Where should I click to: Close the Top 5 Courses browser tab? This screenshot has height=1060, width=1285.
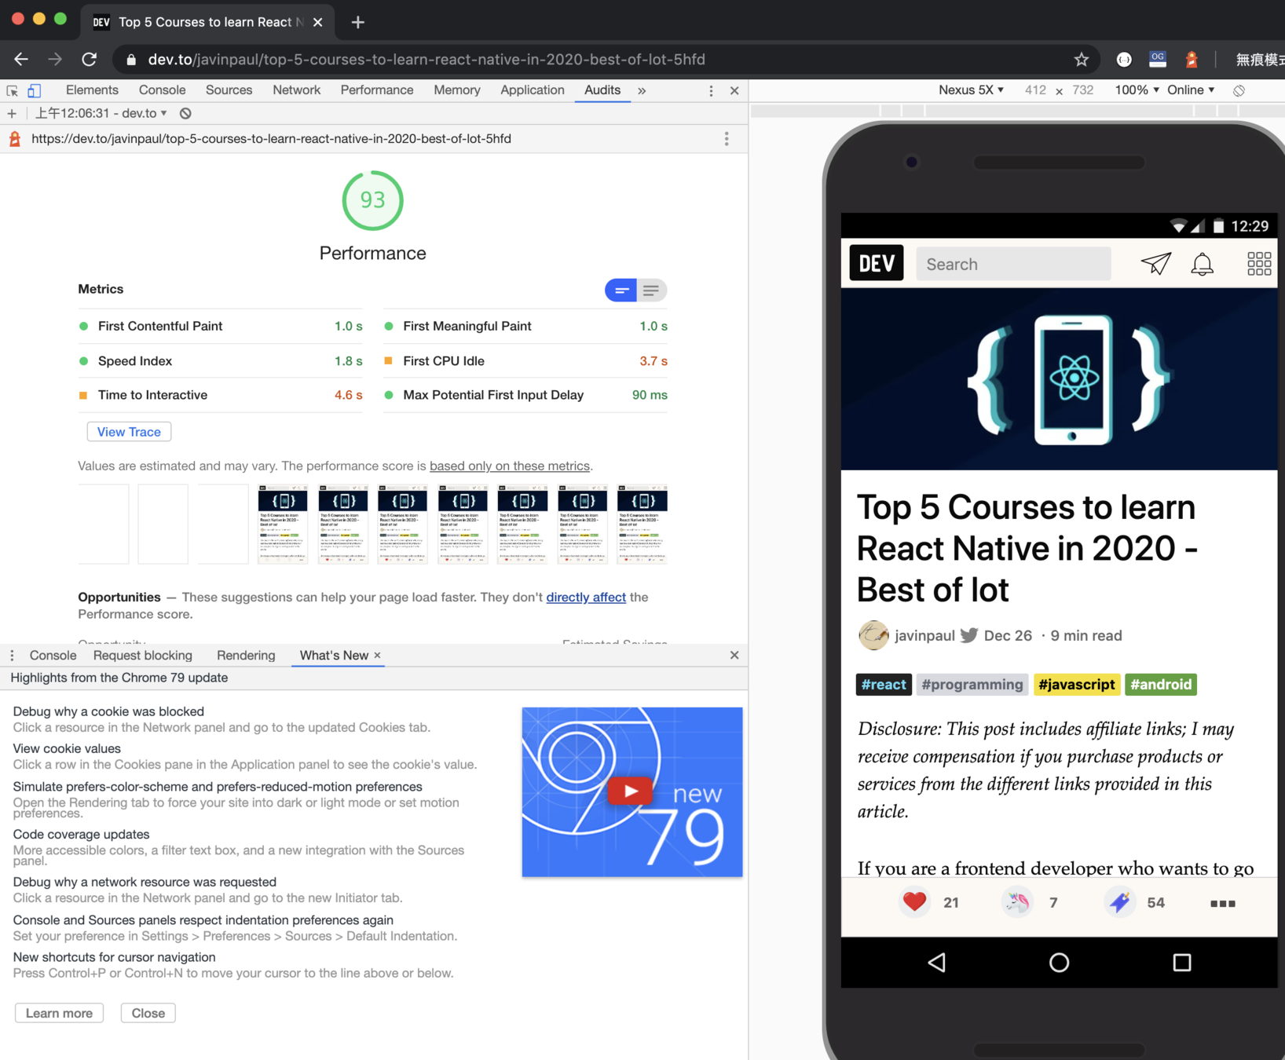317,22
